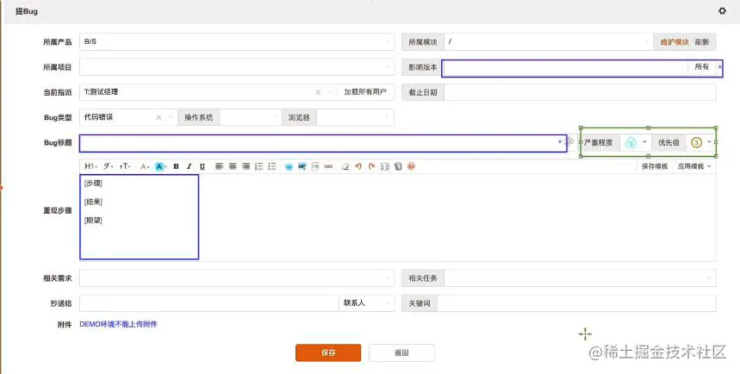Click the clipboard paste icon in toolbar
Screen dimensions: 740x374
pyautogui.click(x=398, y=166)
